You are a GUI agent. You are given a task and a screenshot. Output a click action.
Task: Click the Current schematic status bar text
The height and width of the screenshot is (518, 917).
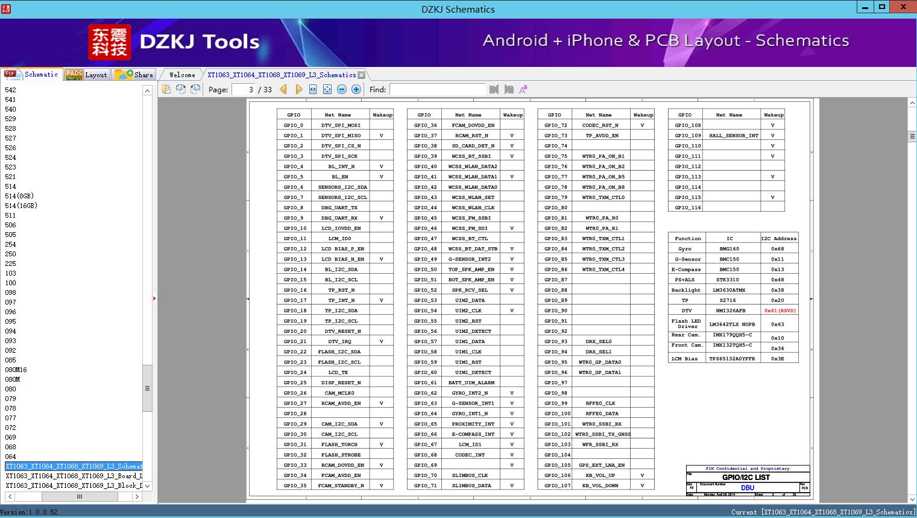[823, 512]
